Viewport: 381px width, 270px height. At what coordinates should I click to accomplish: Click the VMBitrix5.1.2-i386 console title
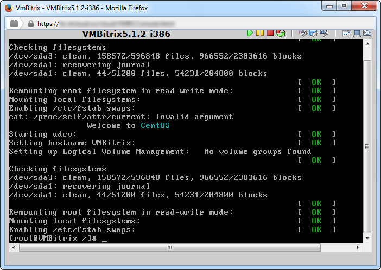[x=126, y=34]
